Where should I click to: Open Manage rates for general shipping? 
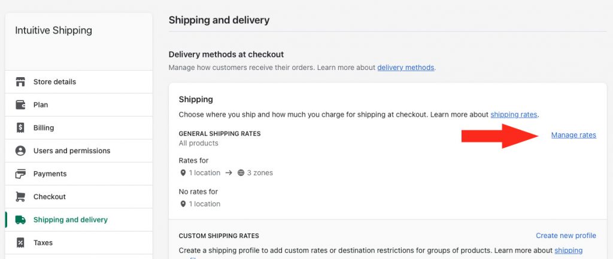click(x=573, y=135)
